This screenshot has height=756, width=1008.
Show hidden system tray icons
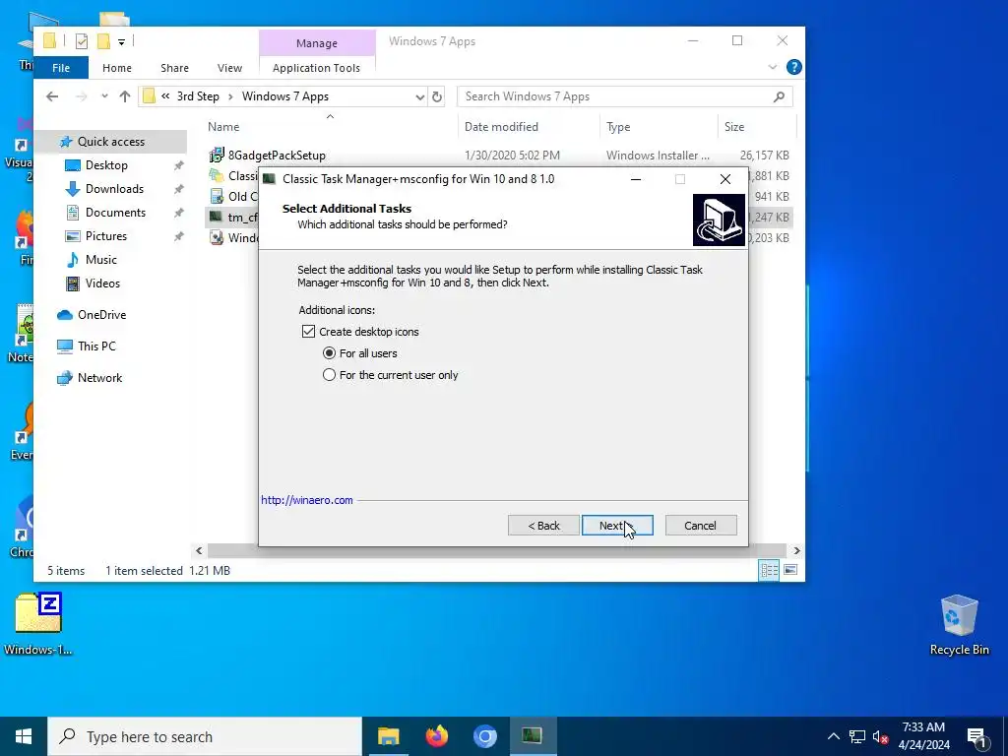[833, 736]
